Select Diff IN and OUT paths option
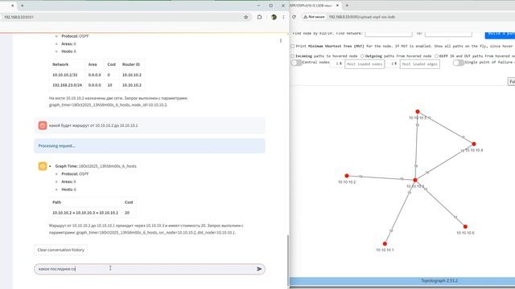 [x=436, y=56]
